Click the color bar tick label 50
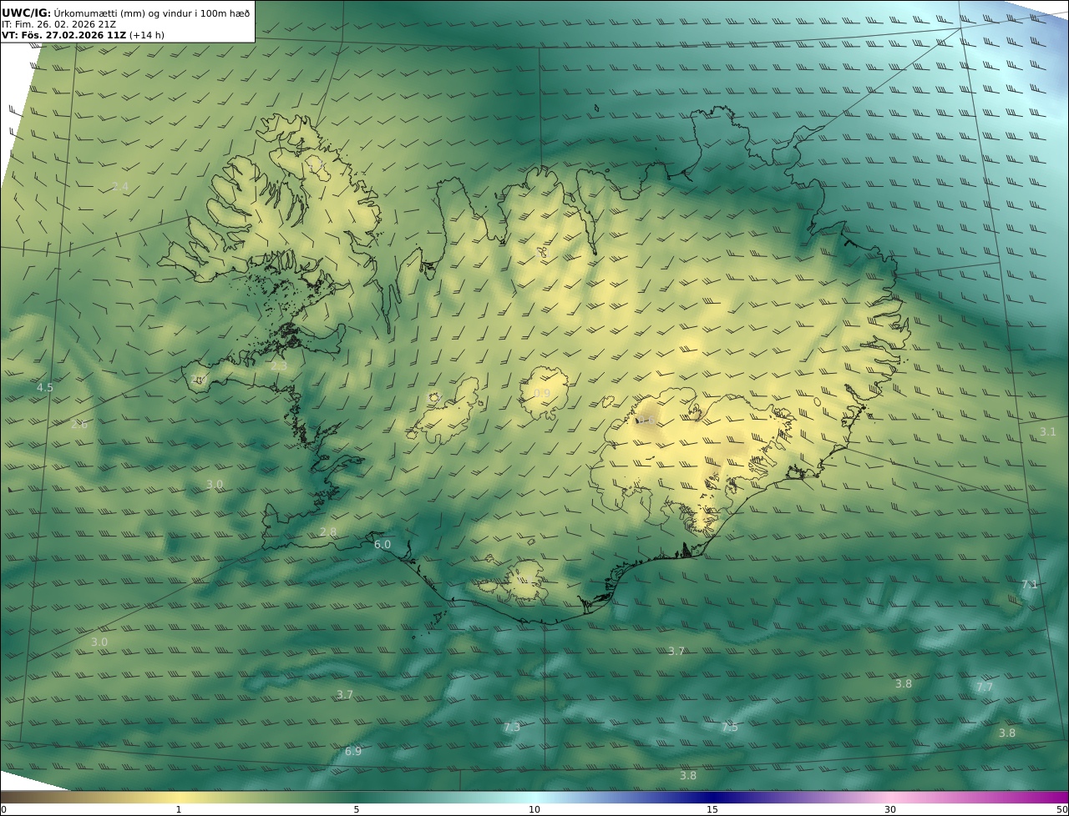The height and width of the screenshot is (816, 1069). click(x=1061, y=809)
